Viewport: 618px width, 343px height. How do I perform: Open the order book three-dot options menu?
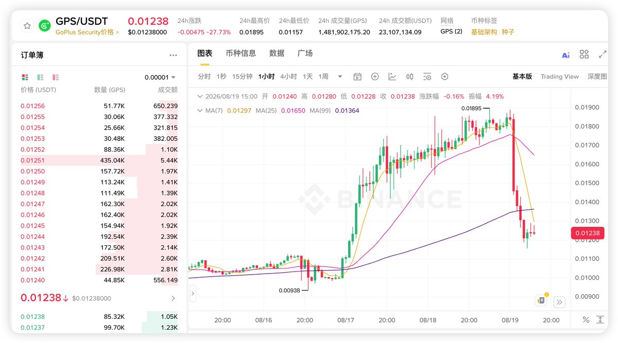pos(173,55)
